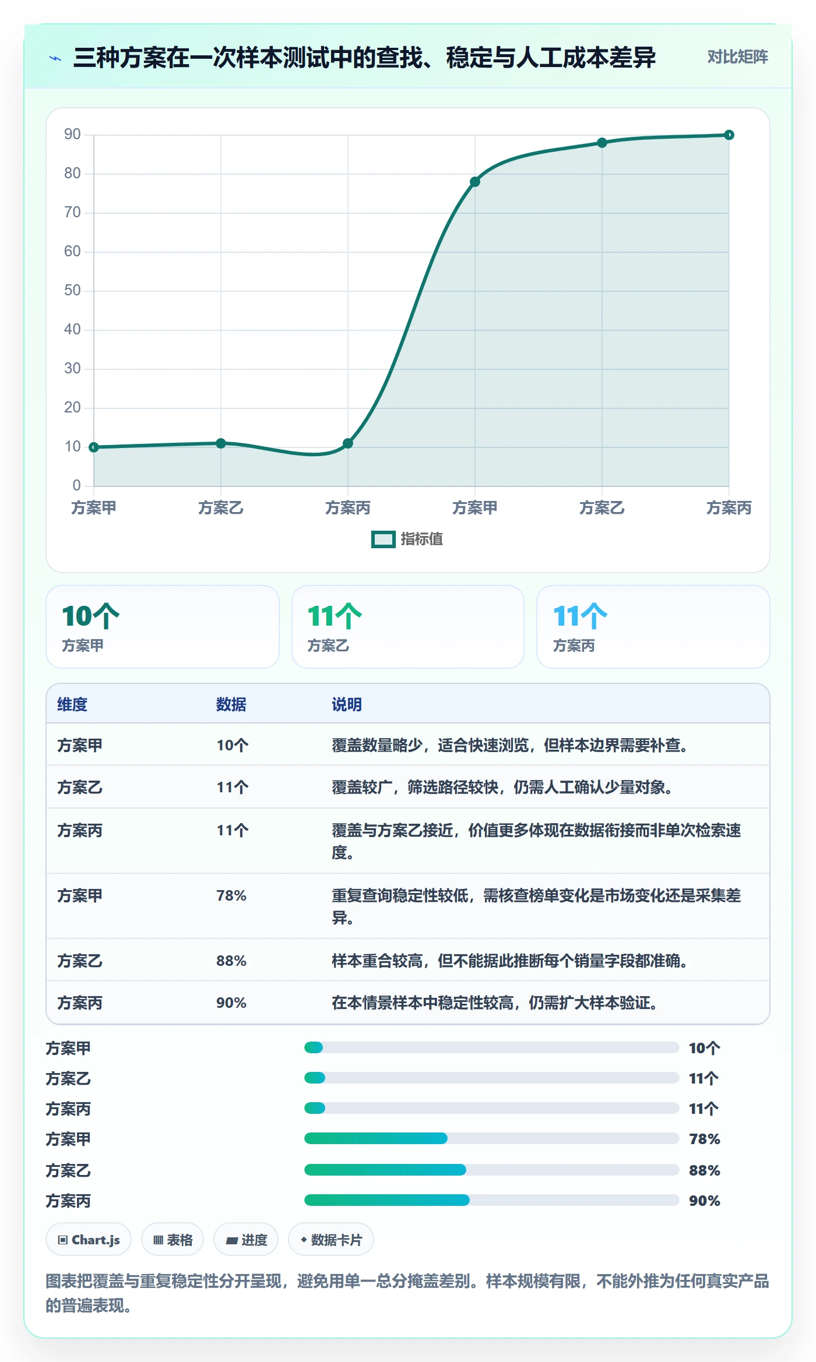Open the 10个 方案甲 stat card
Image resolution: width=816 pixels, height=1362 pixels.
click(x=163, y=627)
